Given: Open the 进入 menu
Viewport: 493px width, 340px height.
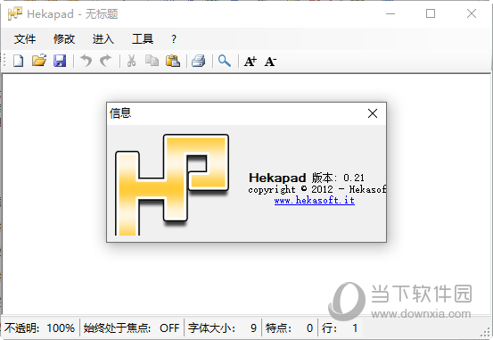Looking at the screenshot, I should (103, 39).
